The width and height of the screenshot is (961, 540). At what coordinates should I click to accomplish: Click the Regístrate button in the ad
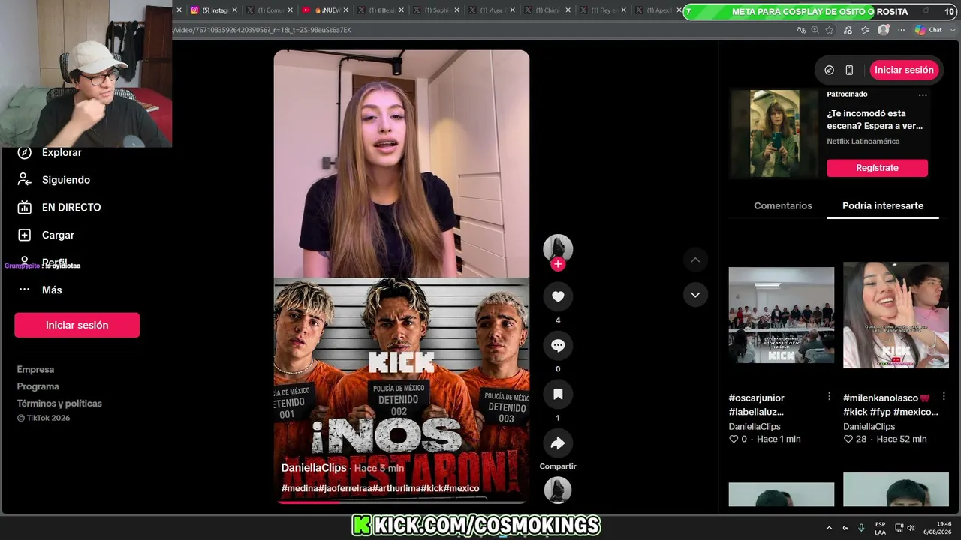tap(877, 168)
